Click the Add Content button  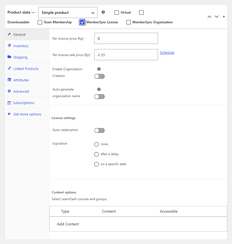(x=68, y=224)
